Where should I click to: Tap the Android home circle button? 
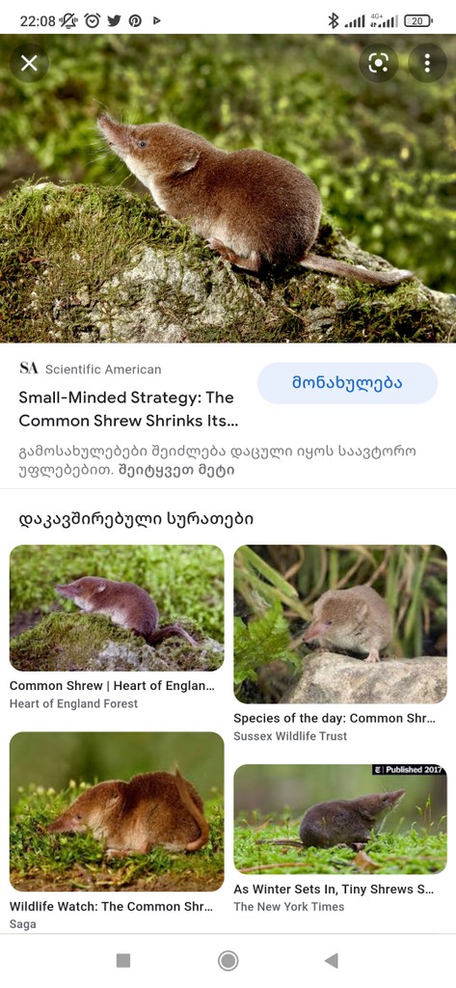[228, 960]
